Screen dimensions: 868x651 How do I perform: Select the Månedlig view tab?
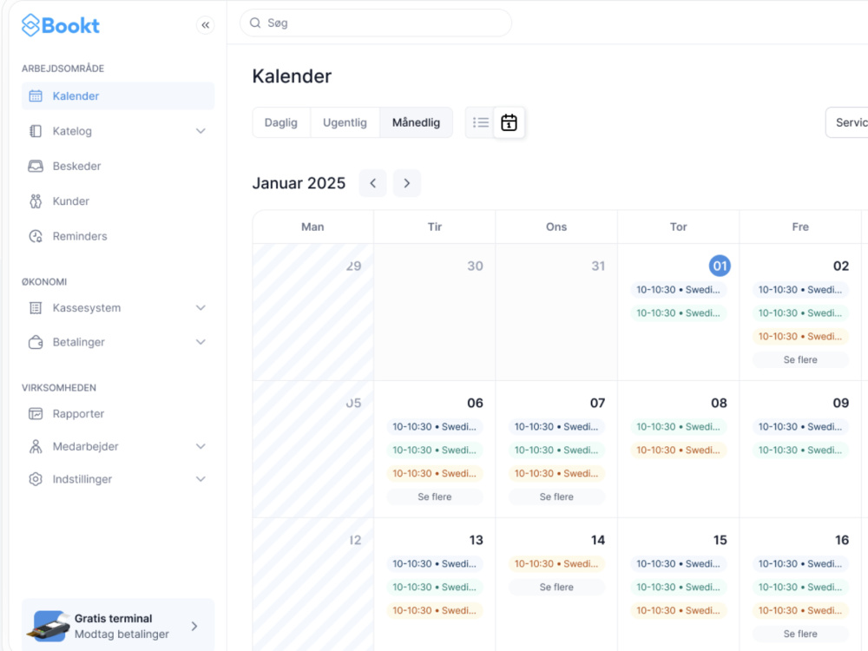[x=417, y=122]
